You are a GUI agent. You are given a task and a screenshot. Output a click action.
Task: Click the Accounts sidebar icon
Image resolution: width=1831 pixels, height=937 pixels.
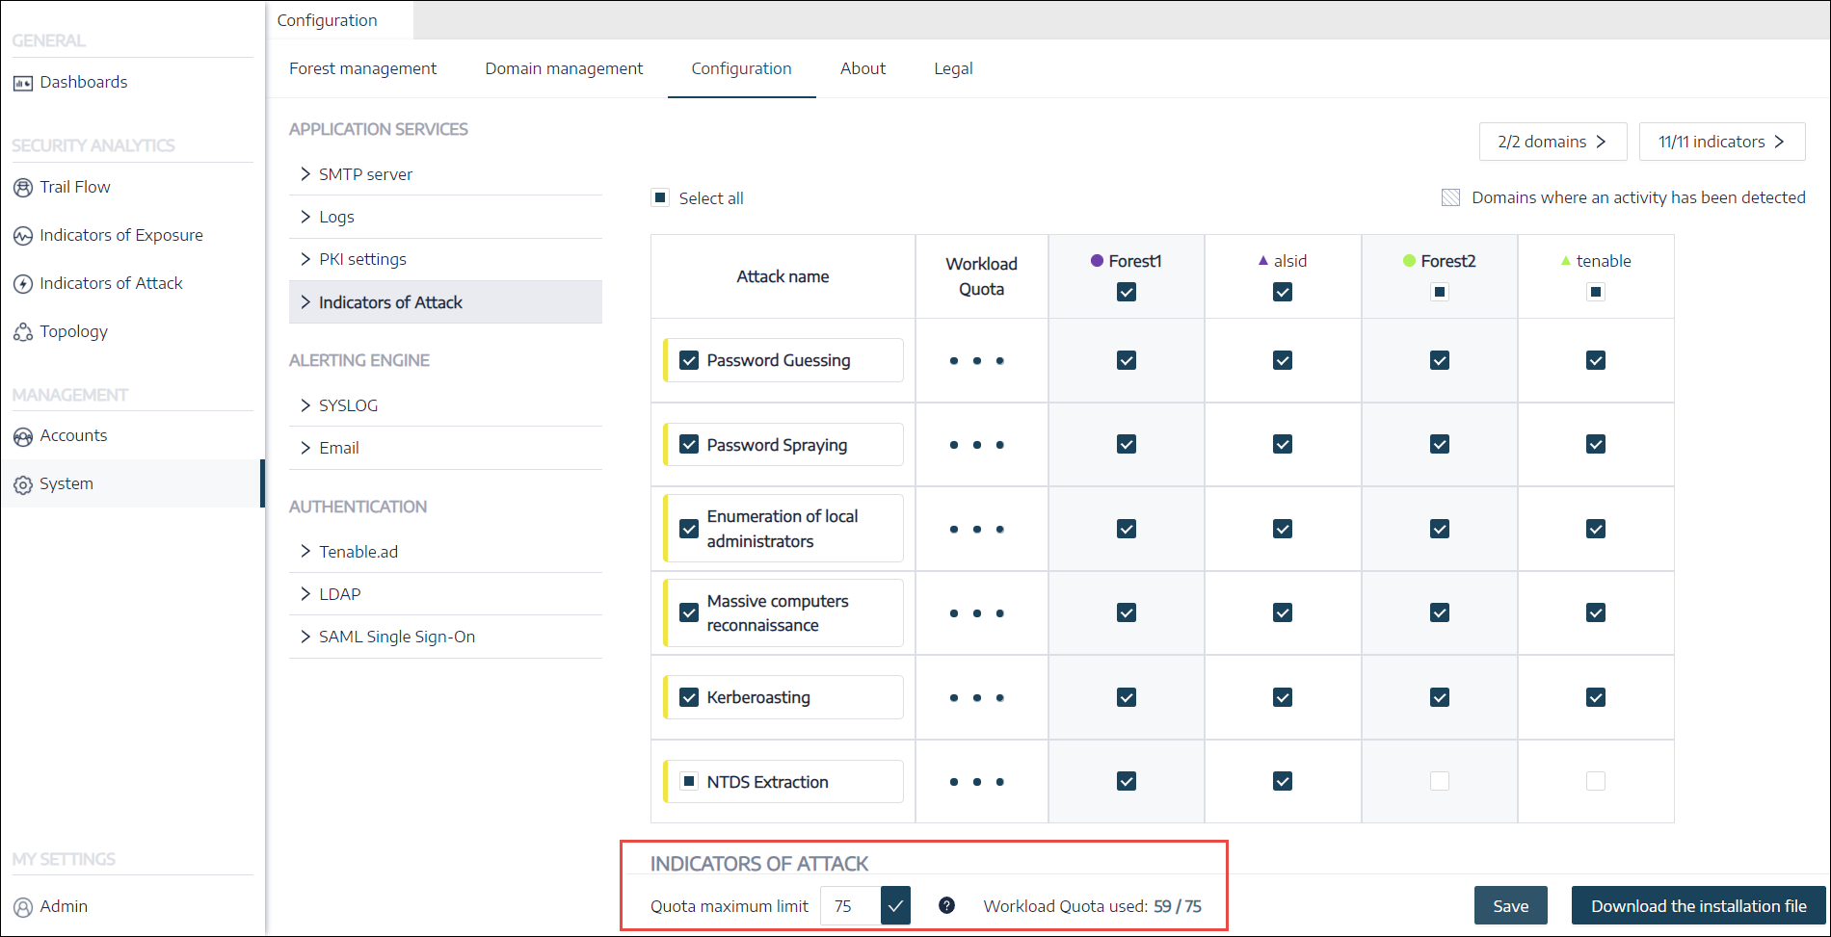pyautogui.click(x=23, y=436)
